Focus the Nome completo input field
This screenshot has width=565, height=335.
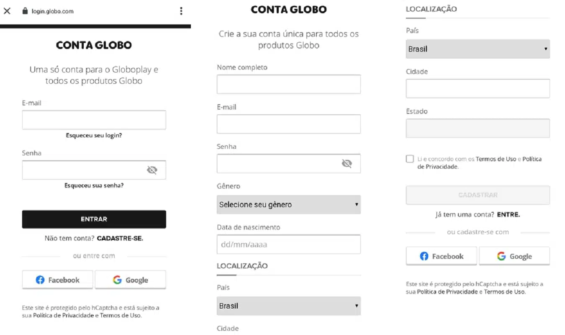(288, 84)
